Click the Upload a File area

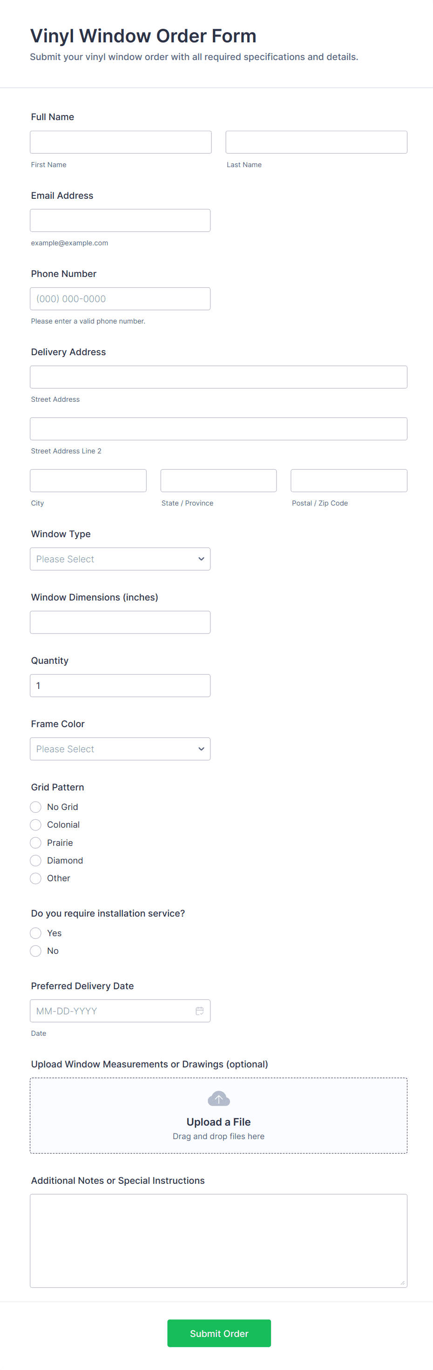[x=218, y=1122]
